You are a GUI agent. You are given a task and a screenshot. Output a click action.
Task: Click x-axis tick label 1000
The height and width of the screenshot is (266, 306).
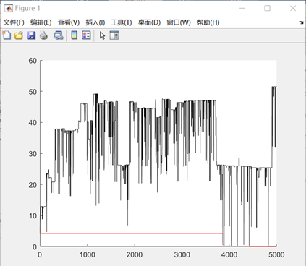88,254
